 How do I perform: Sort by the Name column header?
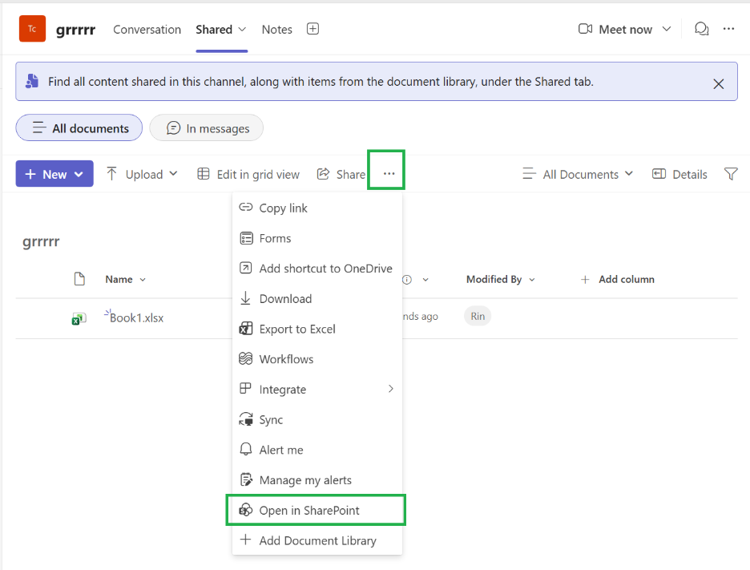point(125,280)
